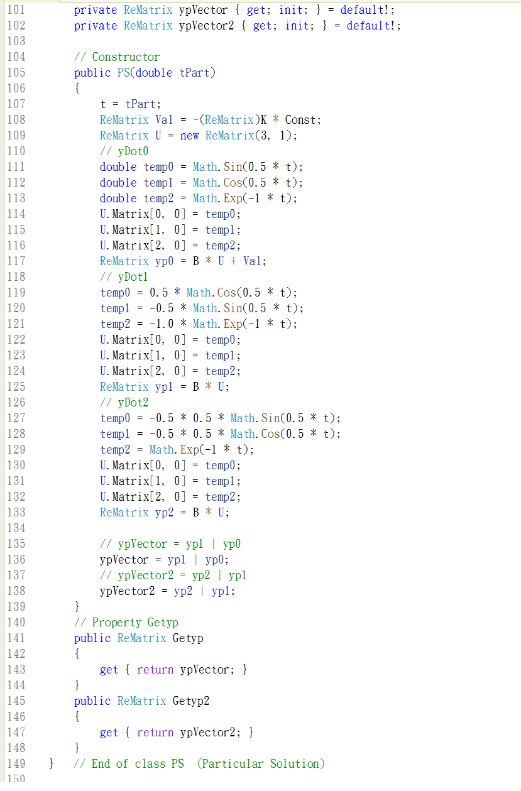The height and width of the screenshot is (791, 521).
Task: Click 'Sin' on line 127
Action: coord(270,418)
